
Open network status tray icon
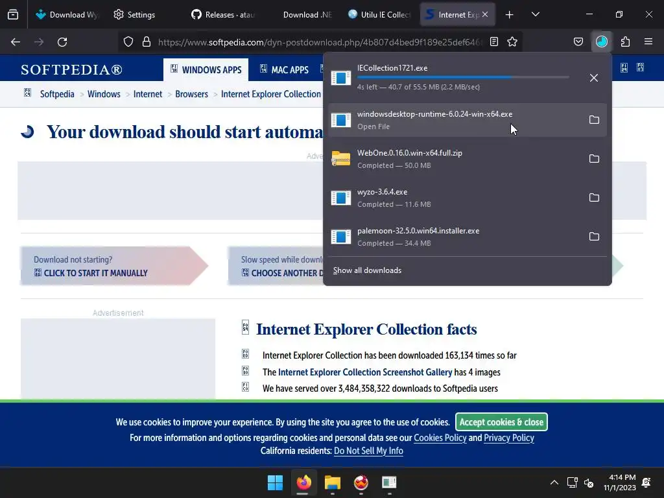pyautogui.click(x=573, y=482)
